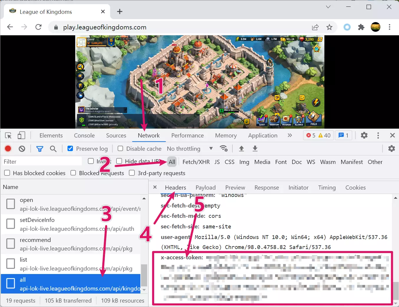Click the helmet icon on game sidebar

80,86
